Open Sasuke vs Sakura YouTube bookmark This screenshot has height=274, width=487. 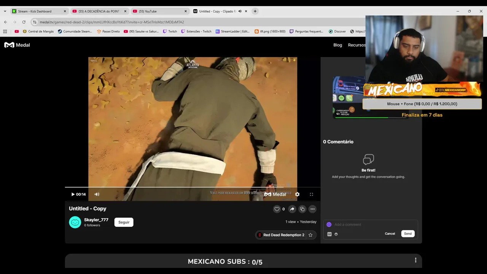(141, 32)
